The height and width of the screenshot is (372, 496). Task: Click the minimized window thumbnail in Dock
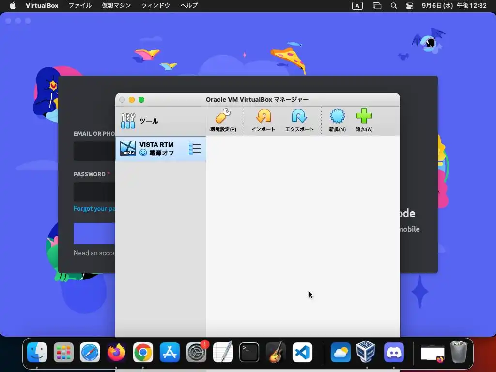433,354
